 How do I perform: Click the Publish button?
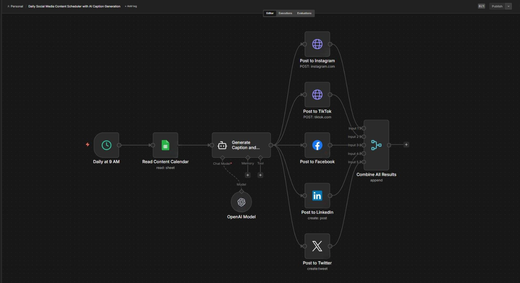(497, 6)
